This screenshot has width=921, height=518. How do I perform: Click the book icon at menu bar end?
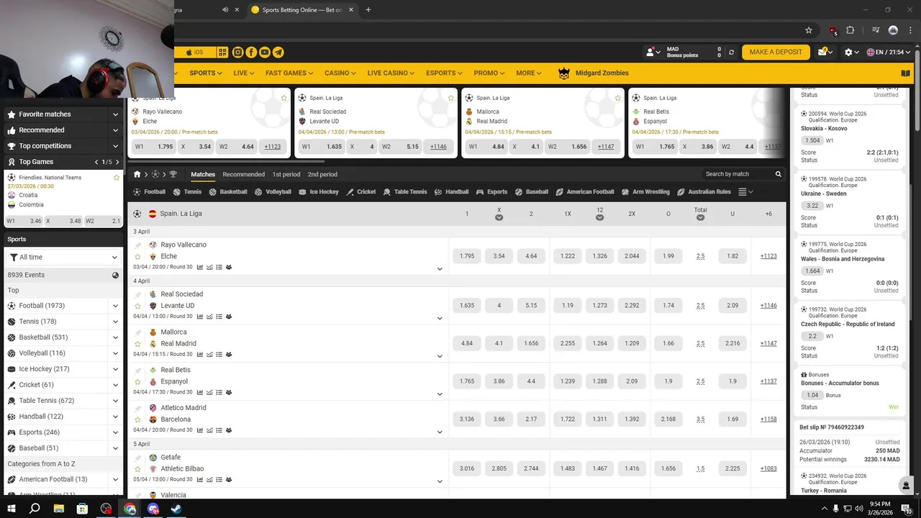(x=906, y=73)
